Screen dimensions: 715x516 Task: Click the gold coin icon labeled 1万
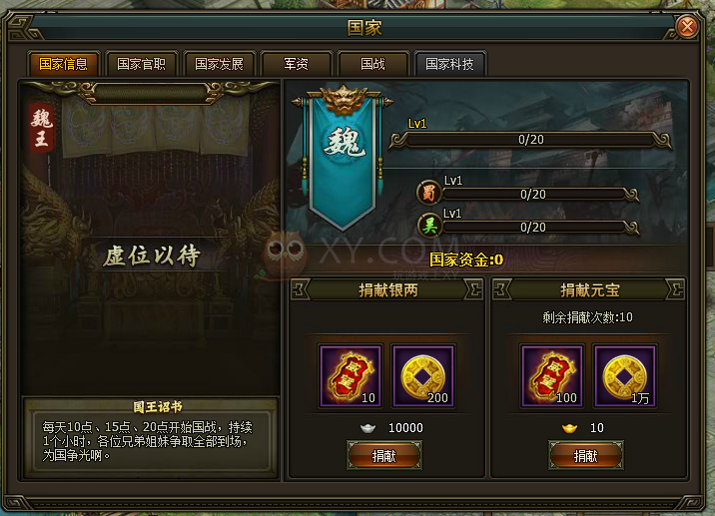pos(625,375)
